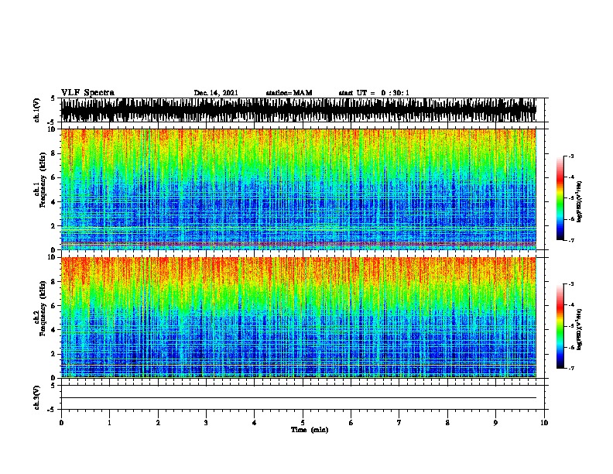Click the ch.2 spectrogram plot

[x=298, y=318]
